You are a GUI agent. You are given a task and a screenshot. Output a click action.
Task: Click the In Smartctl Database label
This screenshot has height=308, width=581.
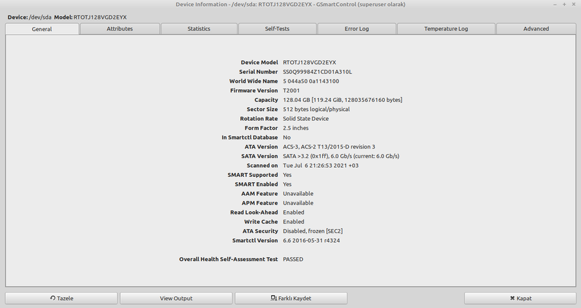pos(249,137)
